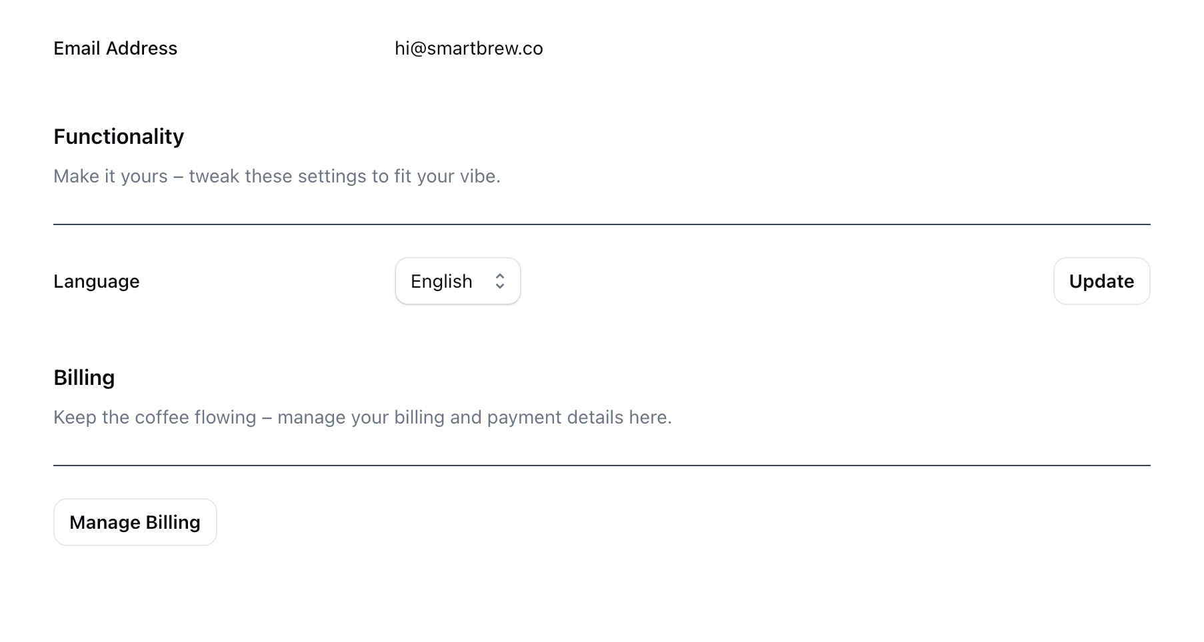Click the word 'settings' in Functionality description
This screenshot has height=642, width=1204.
332,176
